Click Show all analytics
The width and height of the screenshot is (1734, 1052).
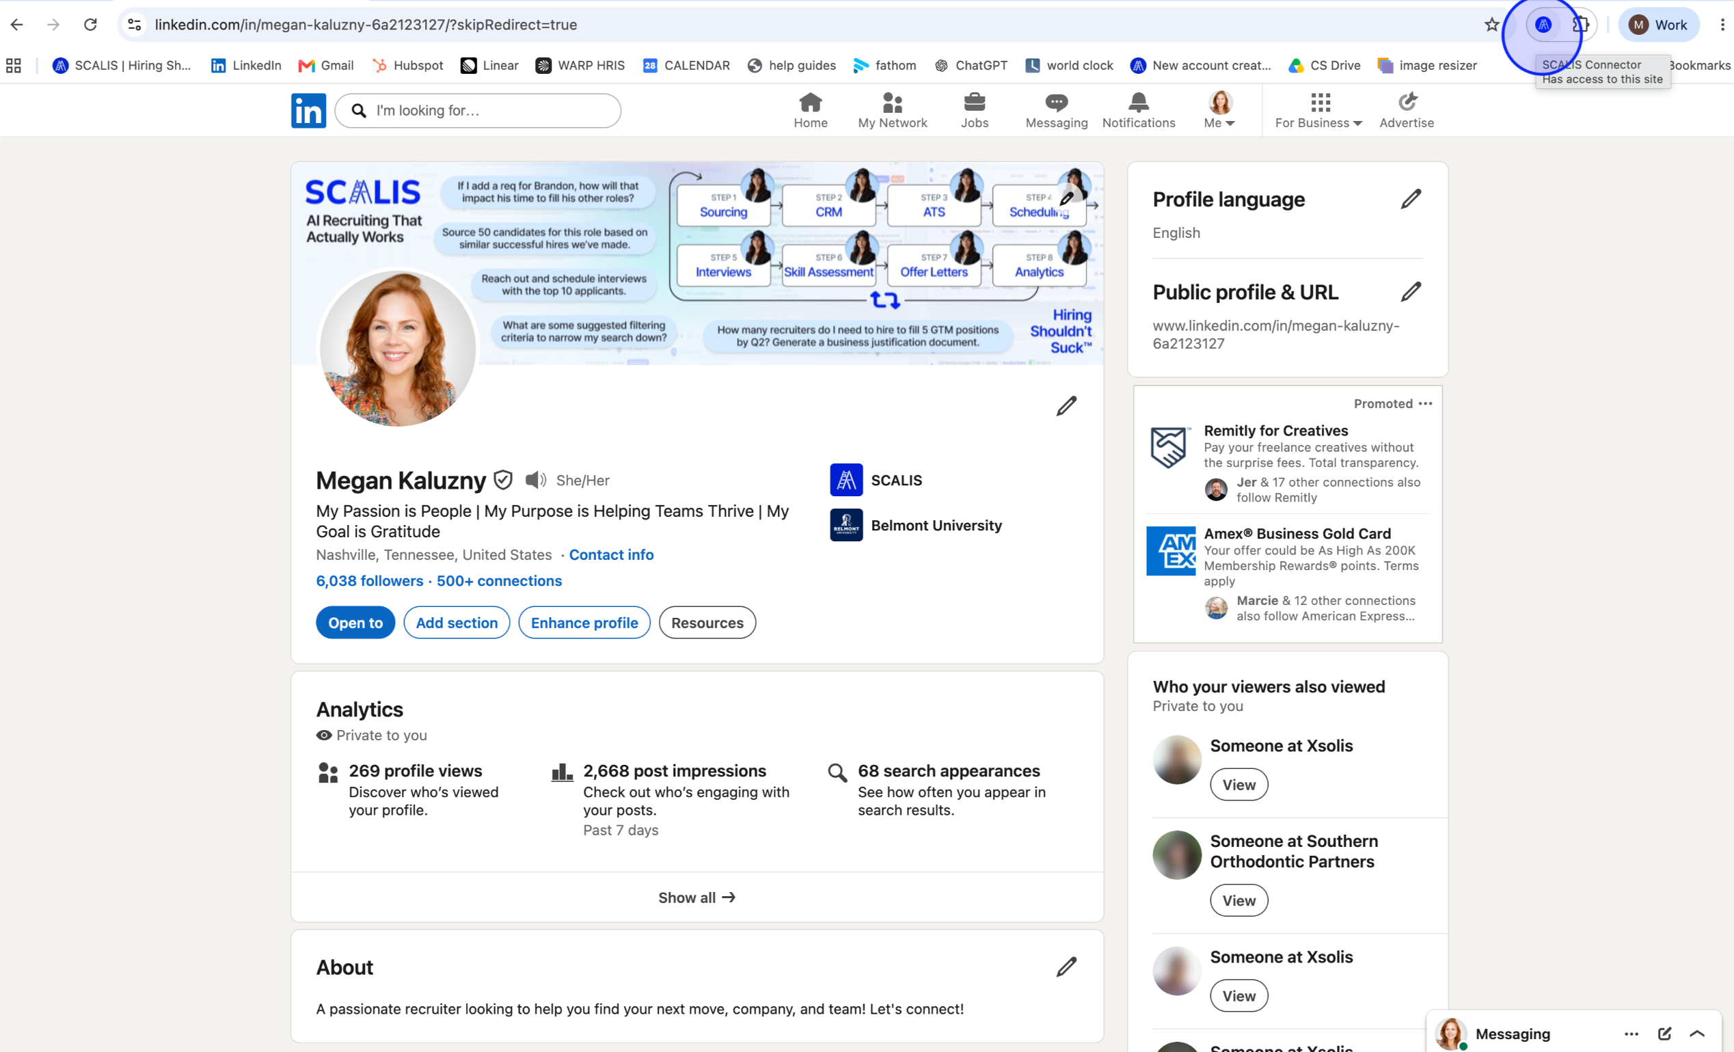point(696,898)
